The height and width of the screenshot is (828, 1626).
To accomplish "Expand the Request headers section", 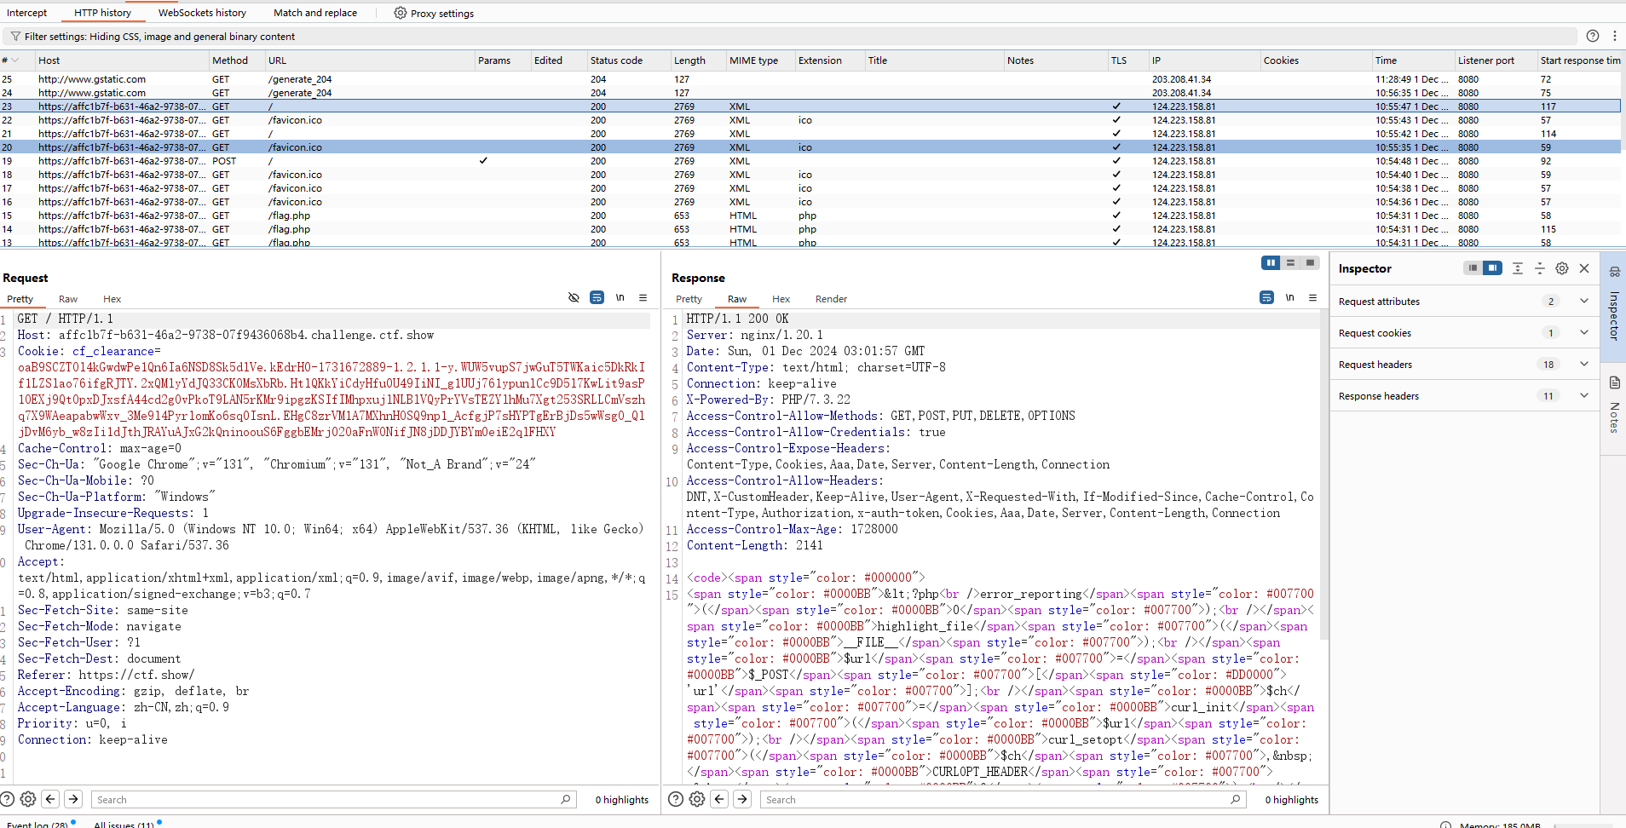I will coord(1464,365).
